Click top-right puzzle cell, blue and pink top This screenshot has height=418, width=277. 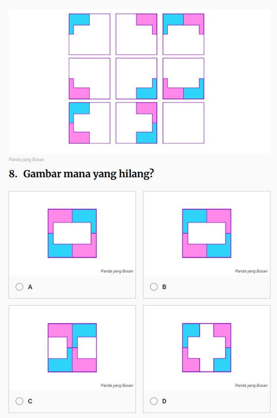coord(183,34)
